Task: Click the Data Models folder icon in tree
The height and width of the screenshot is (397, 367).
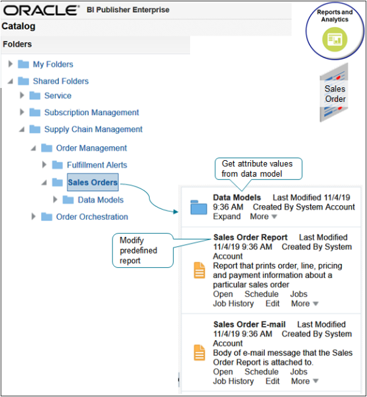Action: click(x=68, y=200)
